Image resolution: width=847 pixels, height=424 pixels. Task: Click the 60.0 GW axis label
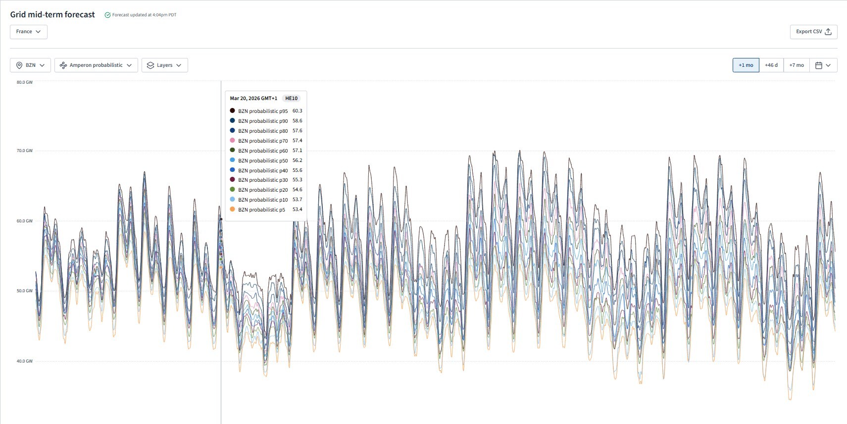pos(25,221)
